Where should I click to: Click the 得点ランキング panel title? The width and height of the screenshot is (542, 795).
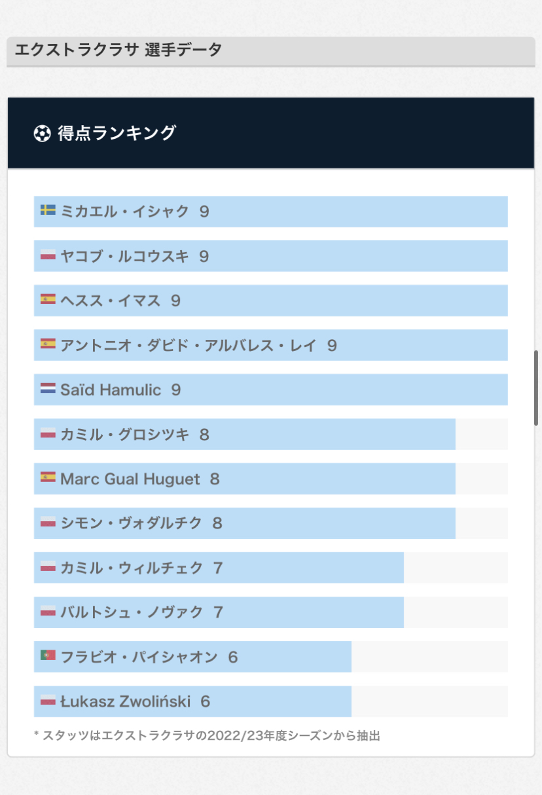117,133
